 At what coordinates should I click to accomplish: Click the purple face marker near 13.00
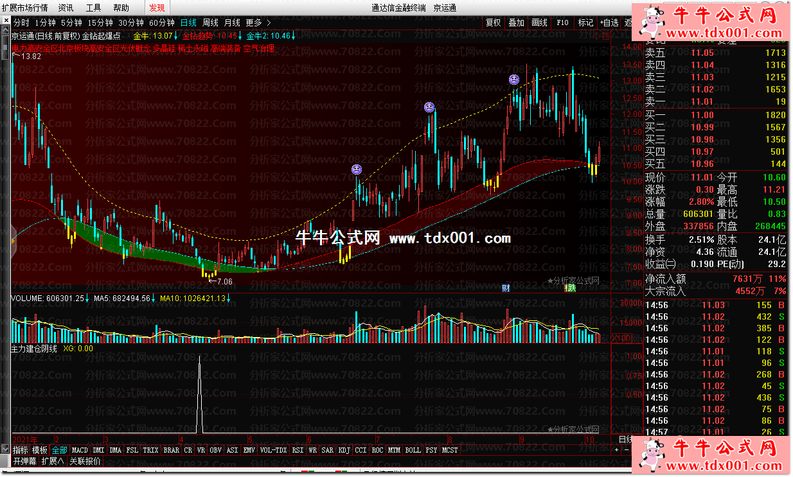coord(514,80)
